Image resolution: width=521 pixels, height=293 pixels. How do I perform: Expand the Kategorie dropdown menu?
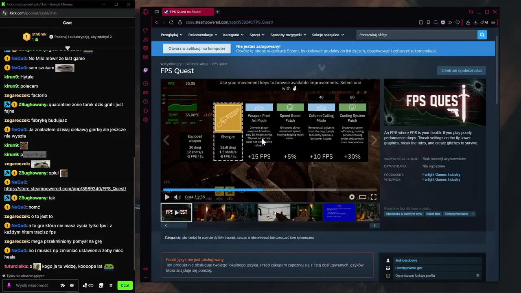233,35
